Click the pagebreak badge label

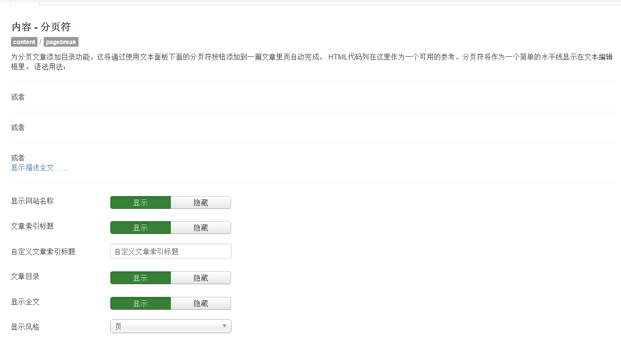61,42
